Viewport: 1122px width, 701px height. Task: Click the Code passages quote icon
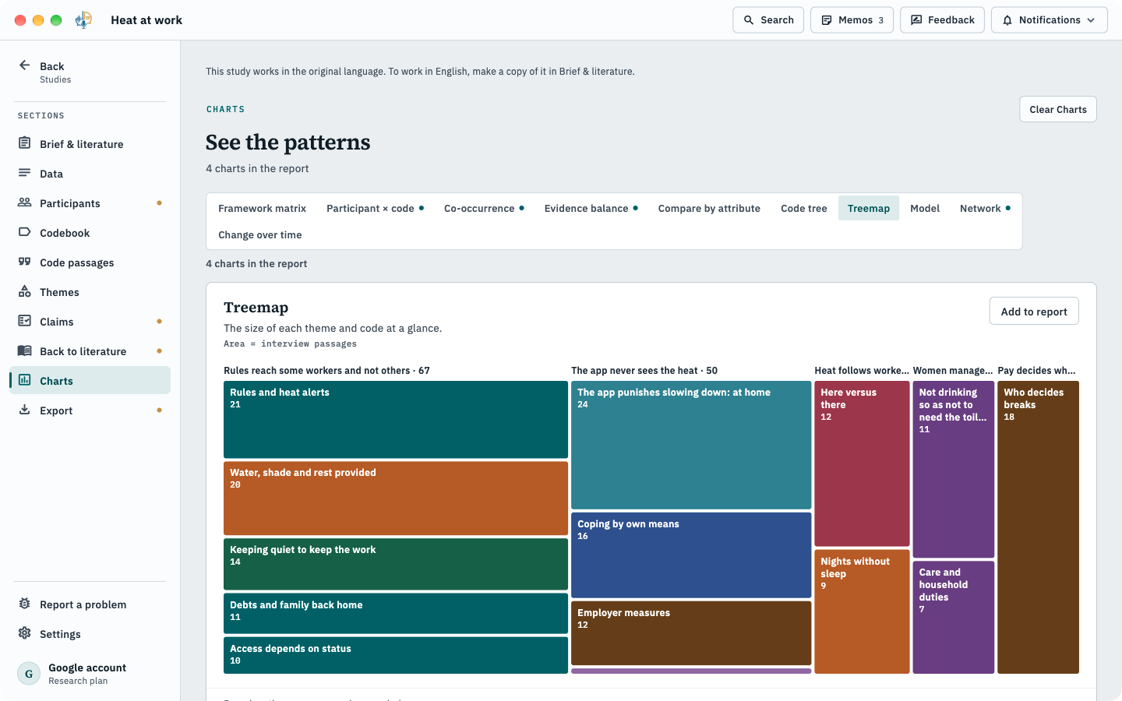pyautogui.click(x=25, y=262)
